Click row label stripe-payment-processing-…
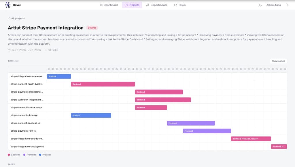The width and height of the screenshot is (295, 167). pos(27,92)
